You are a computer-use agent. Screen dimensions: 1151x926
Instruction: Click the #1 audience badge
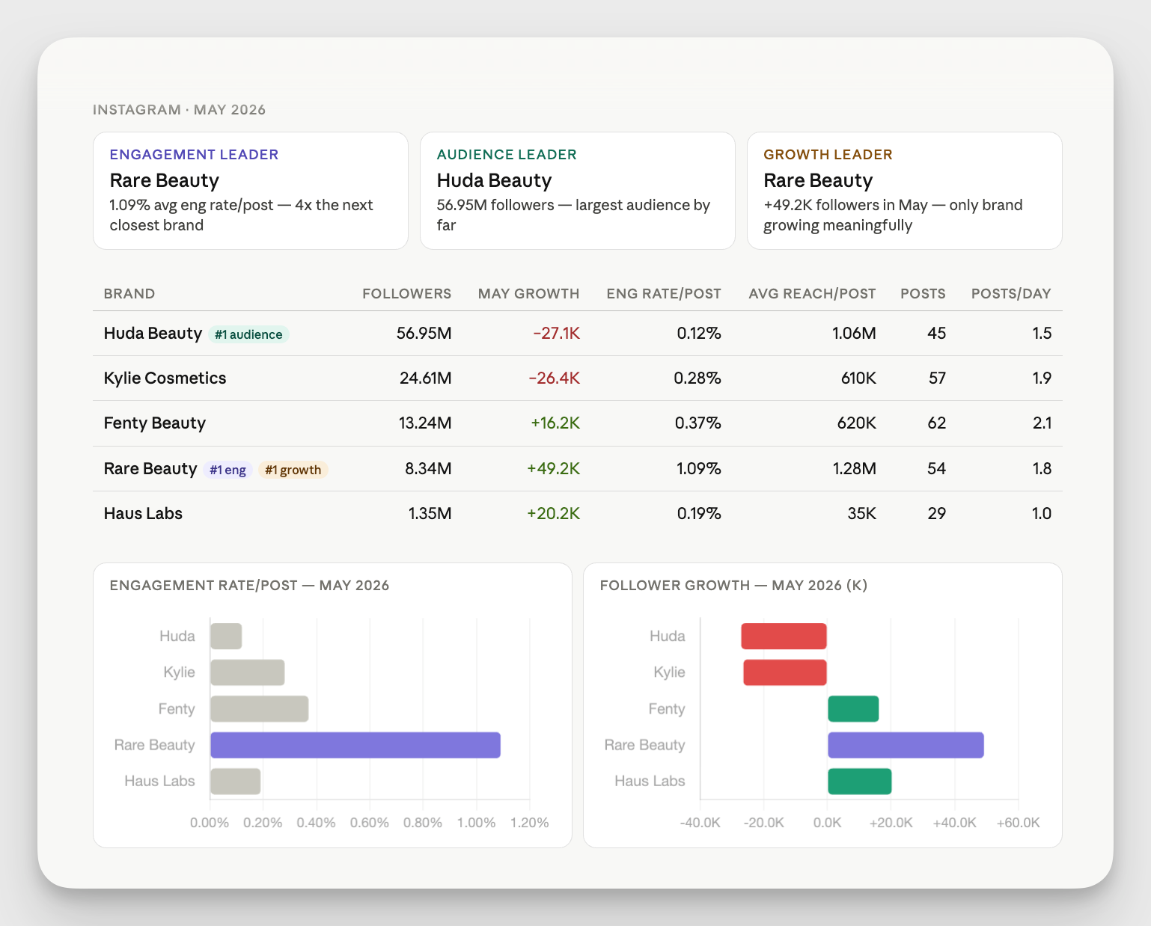[248, 334]
